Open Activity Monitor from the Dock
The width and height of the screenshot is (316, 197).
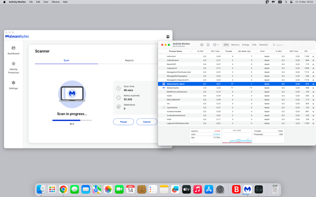click(x=259, y=189)
